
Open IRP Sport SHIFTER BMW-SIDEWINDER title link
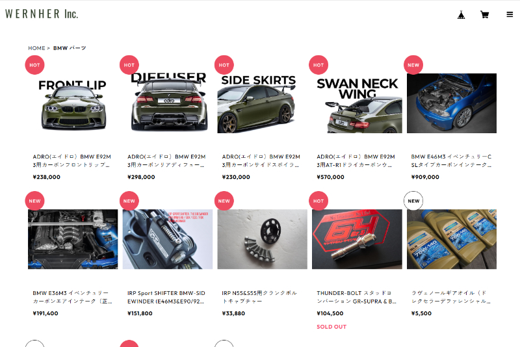click(x=166, y=297)
